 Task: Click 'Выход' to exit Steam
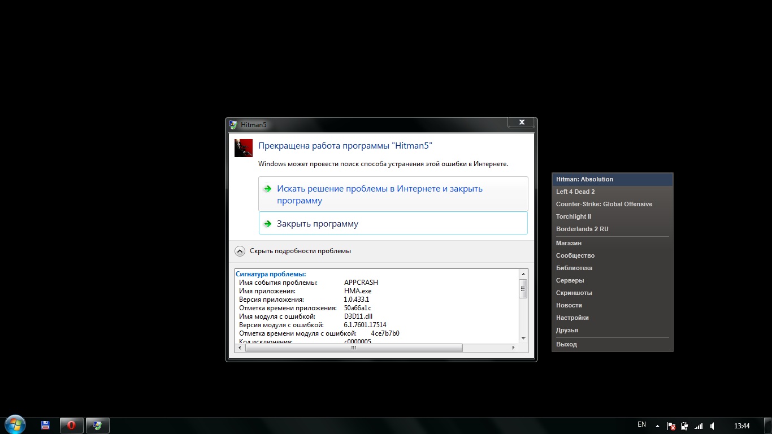click(613, 344)
